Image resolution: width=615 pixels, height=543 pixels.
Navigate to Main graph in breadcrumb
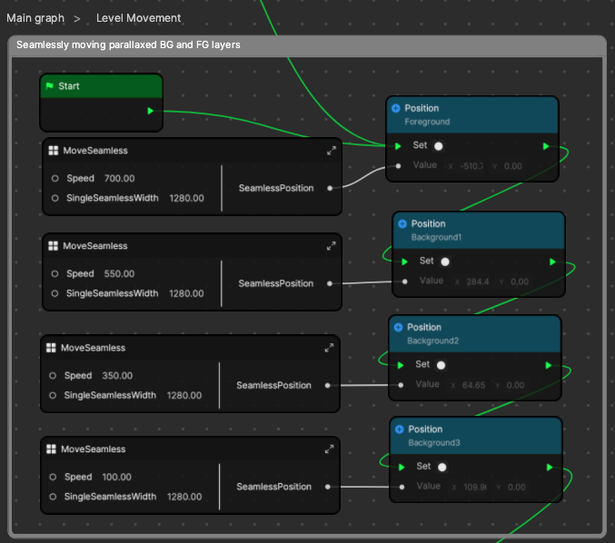tap(36, 18)
